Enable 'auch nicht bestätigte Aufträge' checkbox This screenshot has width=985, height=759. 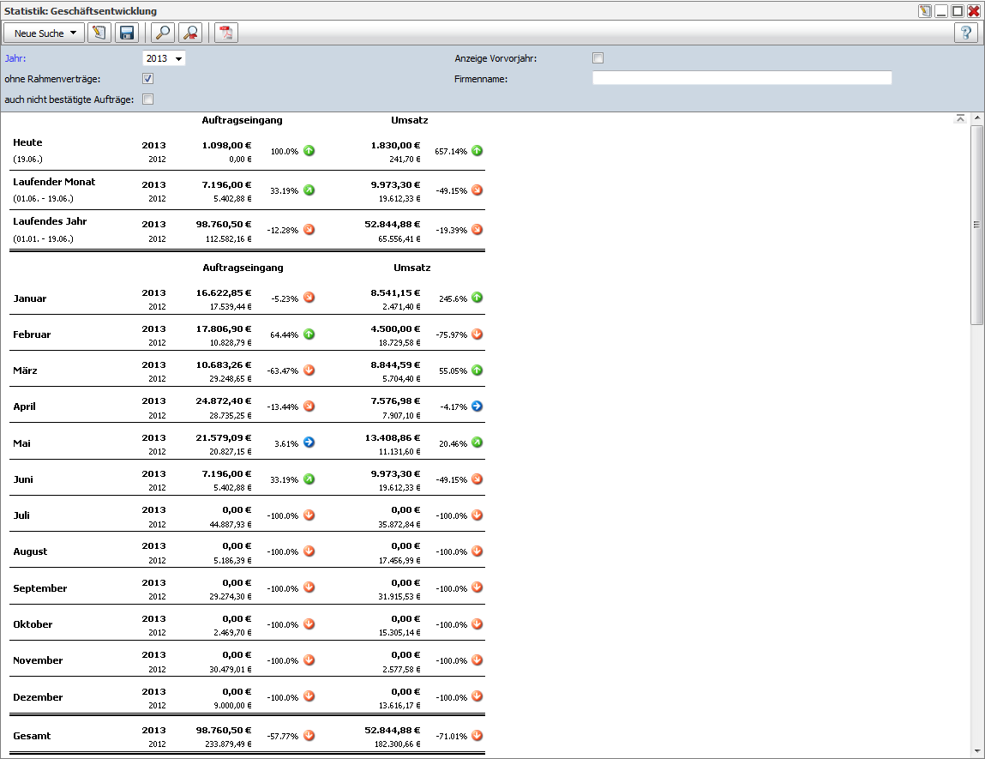(147, 99)
